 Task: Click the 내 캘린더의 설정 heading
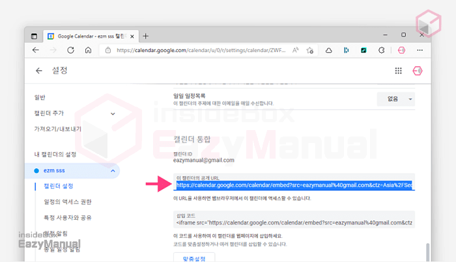click(x=55, y=154)
